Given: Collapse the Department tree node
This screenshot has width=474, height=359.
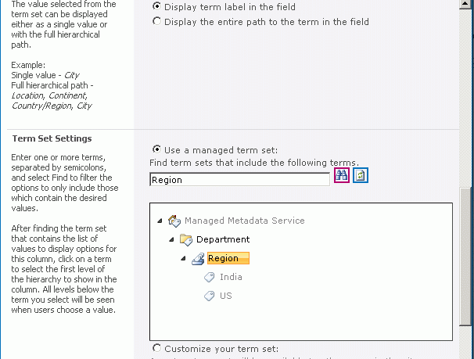Looking at the screenshot, I should 172,239.
